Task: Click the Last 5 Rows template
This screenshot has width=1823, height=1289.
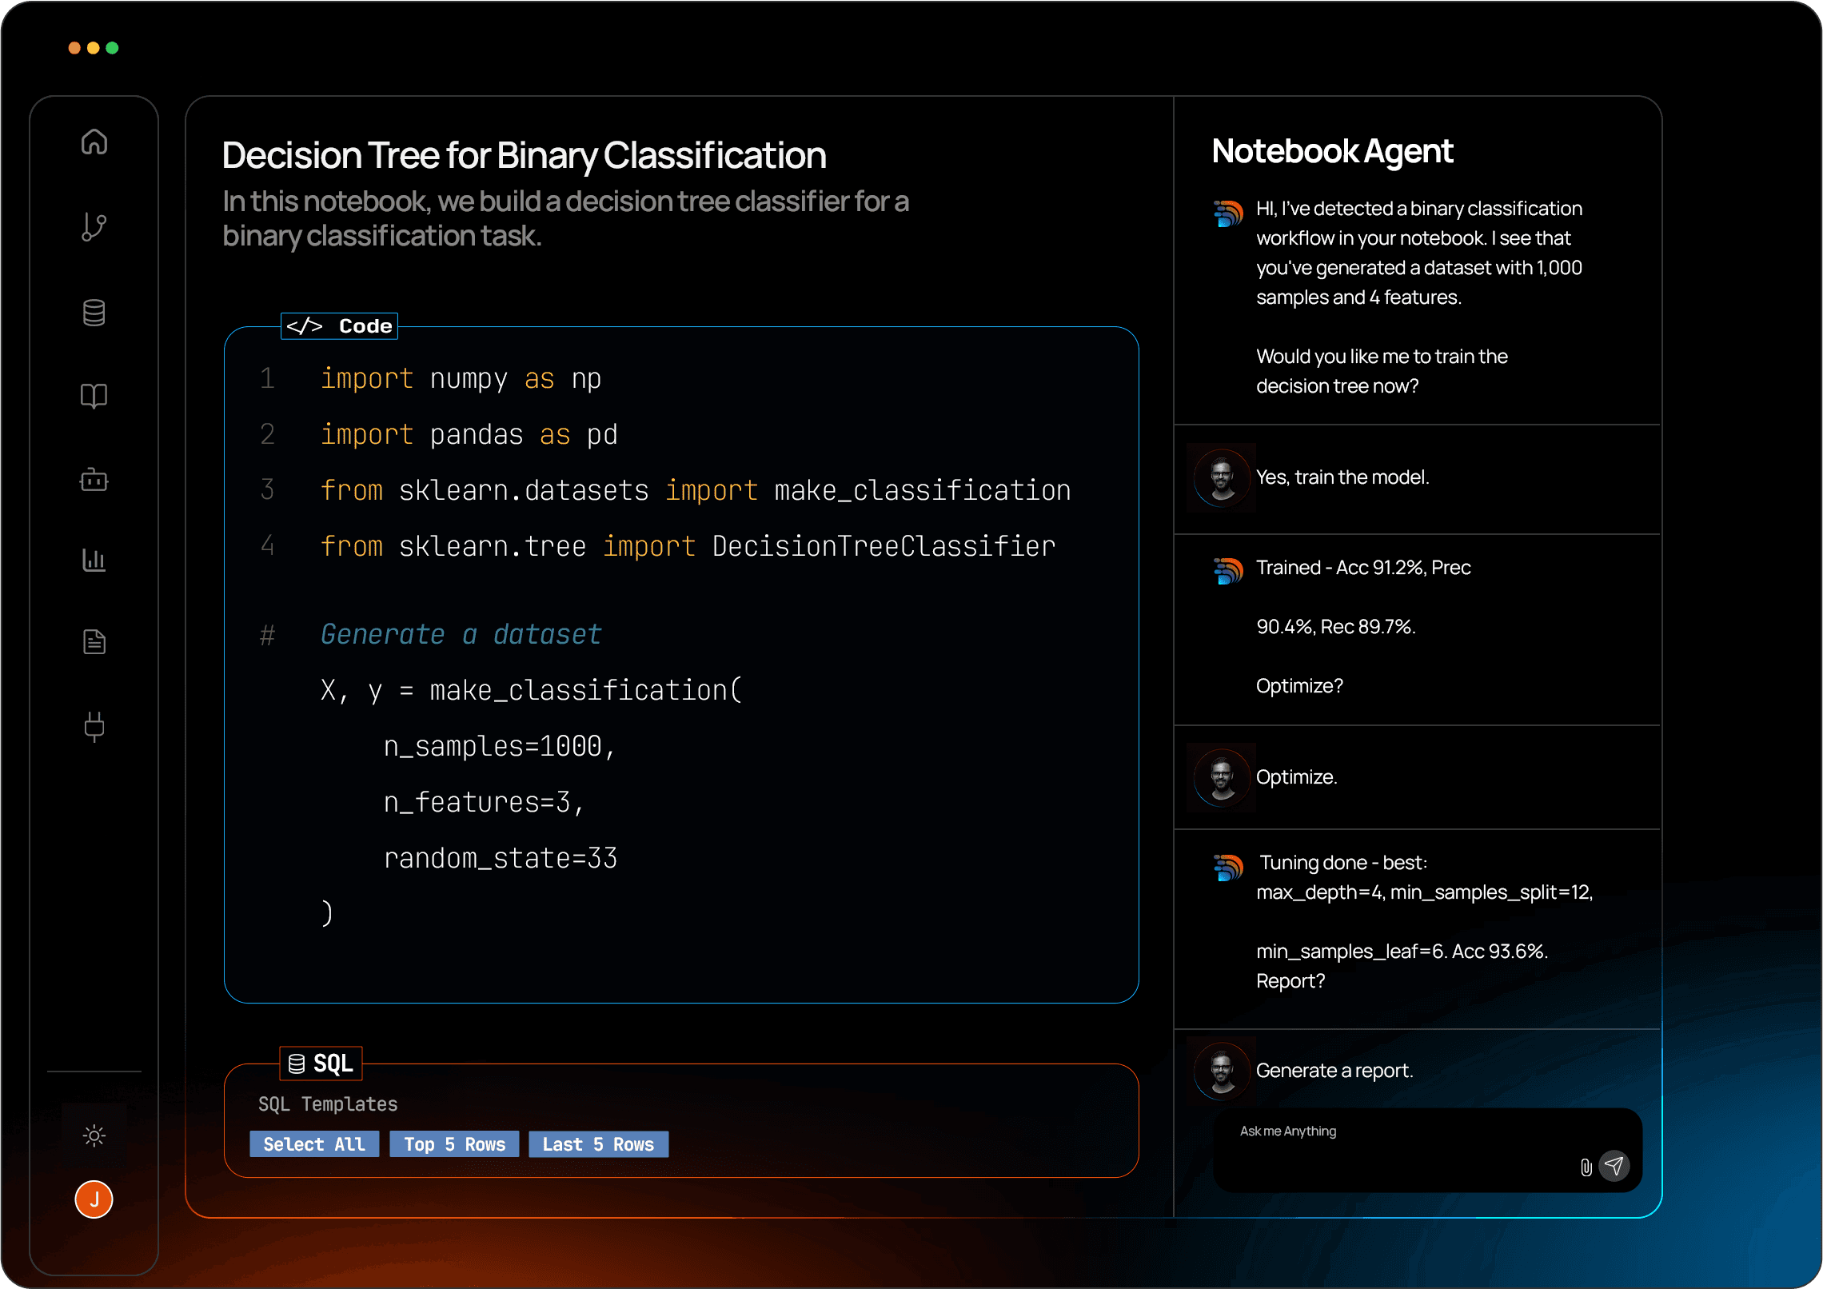Action: pyautogui.click(x=598, y=1144)
